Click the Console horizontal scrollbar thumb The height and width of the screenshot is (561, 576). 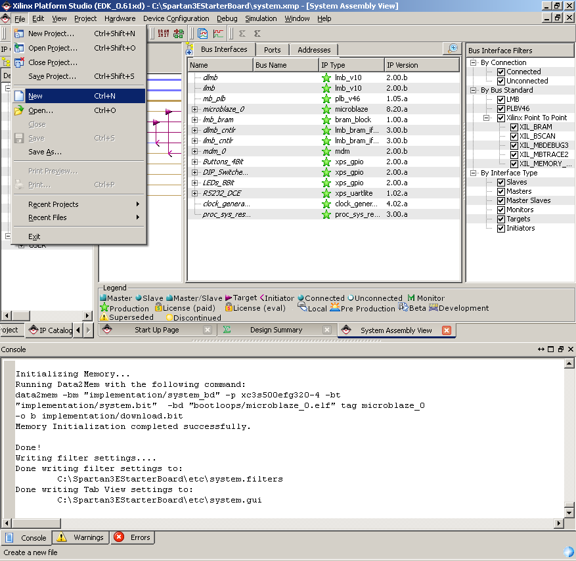[x=36, y=523]
